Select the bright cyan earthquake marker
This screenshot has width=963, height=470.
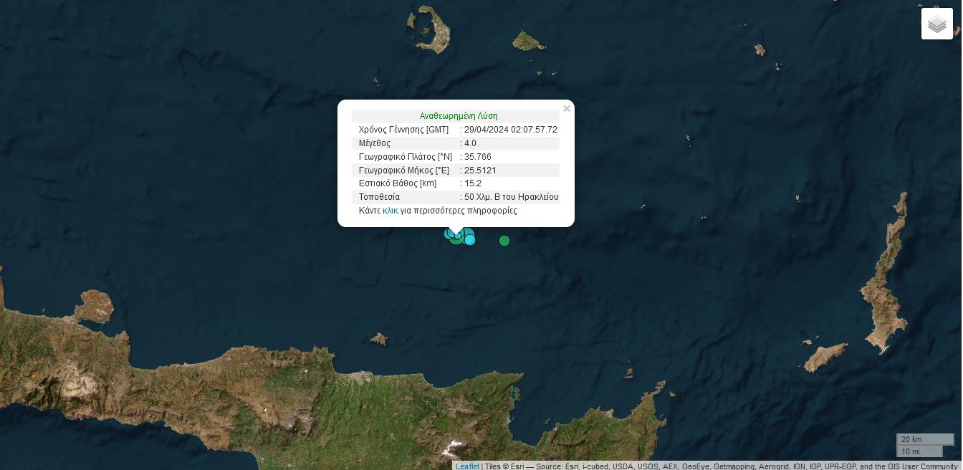pyautogui.click(x=470, y=240)
